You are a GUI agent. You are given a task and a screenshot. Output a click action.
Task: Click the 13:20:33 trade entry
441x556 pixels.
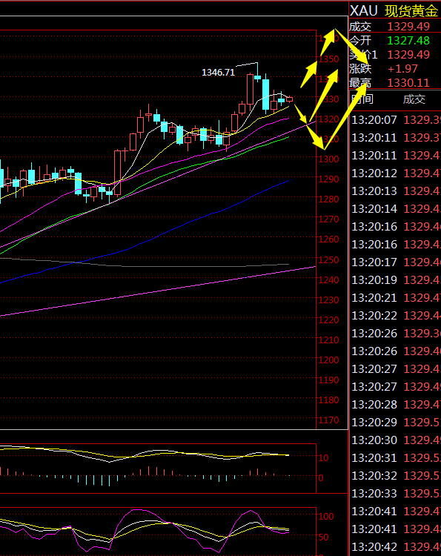(x=395, y=494)
